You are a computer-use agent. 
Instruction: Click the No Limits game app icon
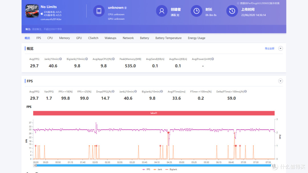click(32, 11)
